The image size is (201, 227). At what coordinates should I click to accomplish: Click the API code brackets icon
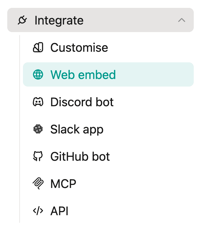point(38,211)
